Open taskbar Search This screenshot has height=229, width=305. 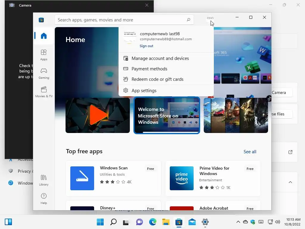pyautogui.click(x=113, y=222)
